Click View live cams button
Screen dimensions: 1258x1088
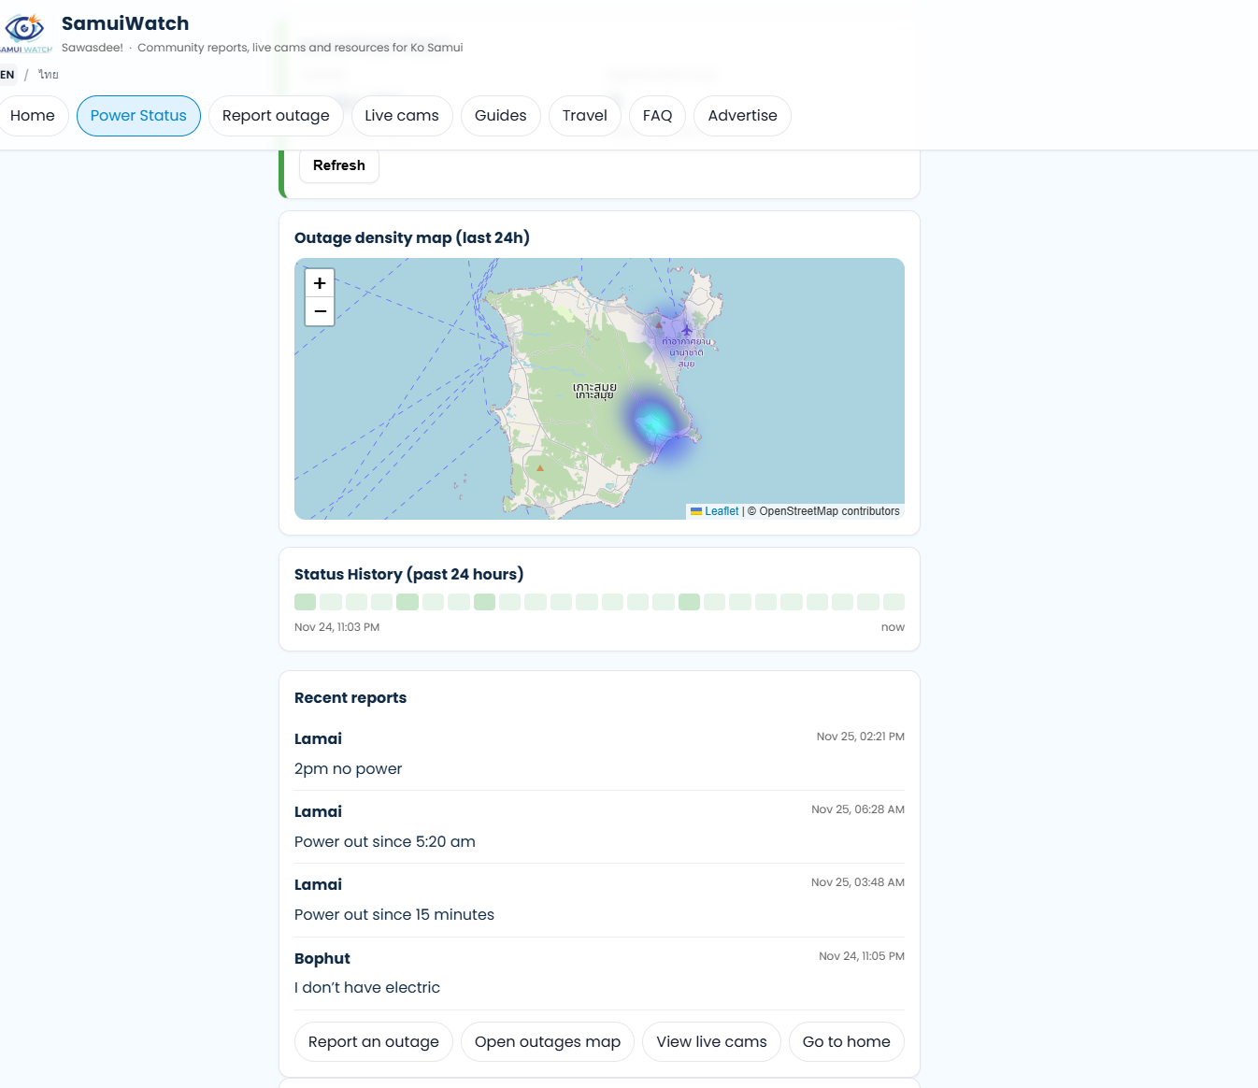(x=711, y=1042)
